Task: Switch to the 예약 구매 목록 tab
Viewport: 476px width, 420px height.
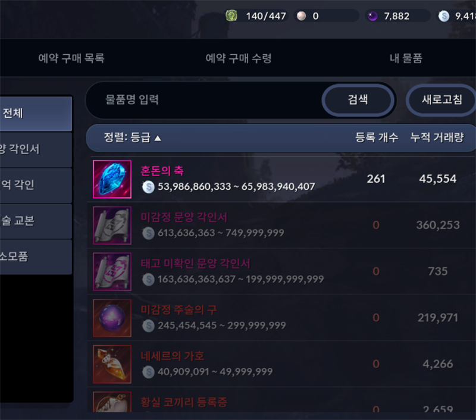Action: pyautogui.click(x=71, y=58)
